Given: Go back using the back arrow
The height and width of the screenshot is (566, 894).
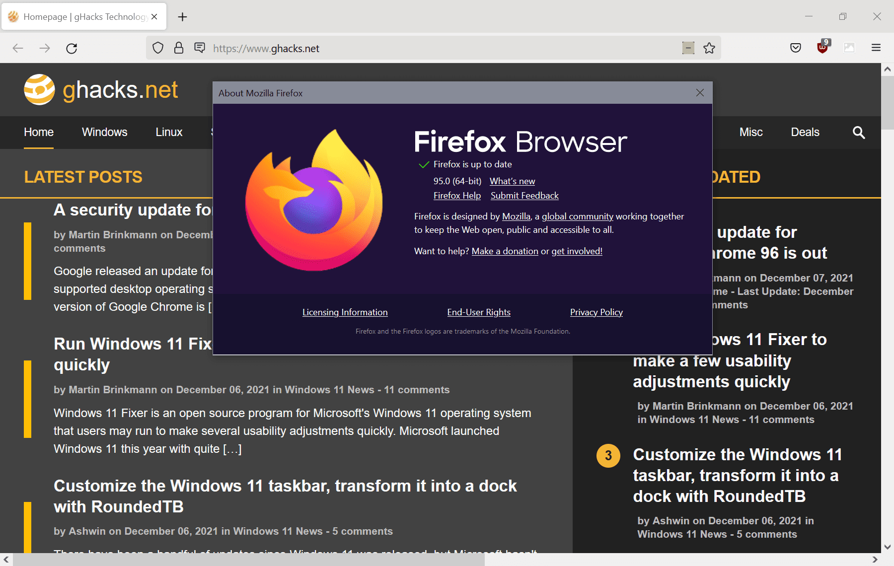Looking at the screenshot, I should click(x=18, y=48).
